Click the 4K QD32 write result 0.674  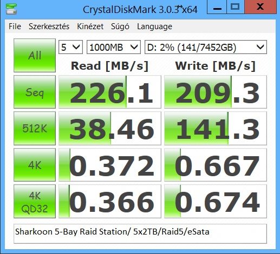(x=216, y=202)
